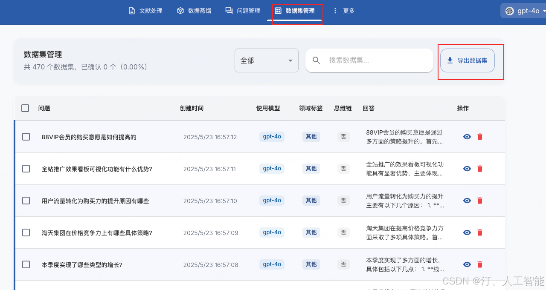Check the row 本季度实现了哪些类型的增长
This screenshot has width=546, height=290.
(x=26, y=264)
